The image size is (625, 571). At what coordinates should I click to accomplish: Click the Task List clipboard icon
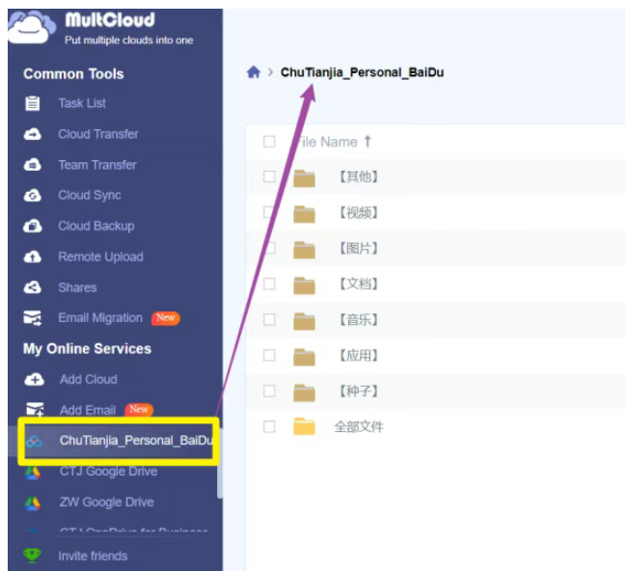[x=32, y=103]
